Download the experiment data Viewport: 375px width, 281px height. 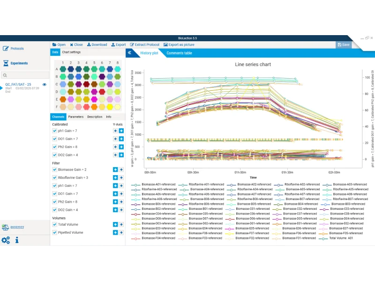tap(97, 44)
